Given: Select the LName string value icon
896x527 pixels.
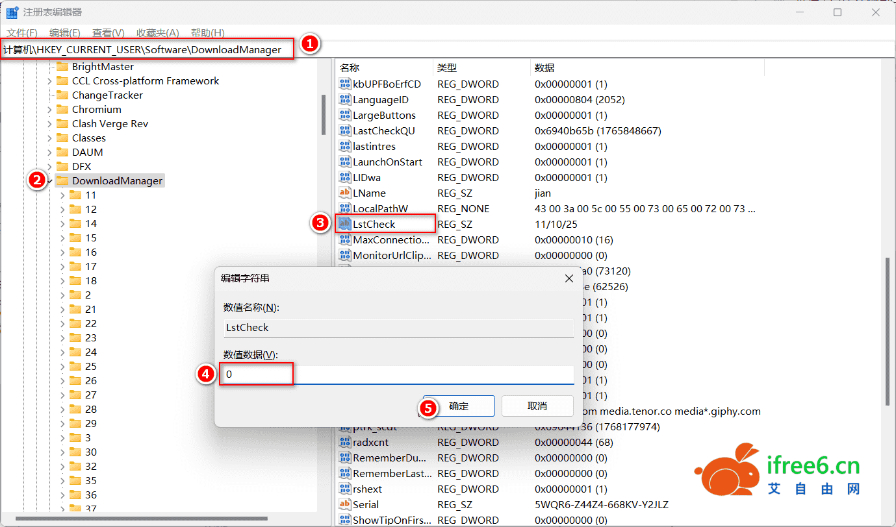Looking at the screenshot, I should point(344,193).
